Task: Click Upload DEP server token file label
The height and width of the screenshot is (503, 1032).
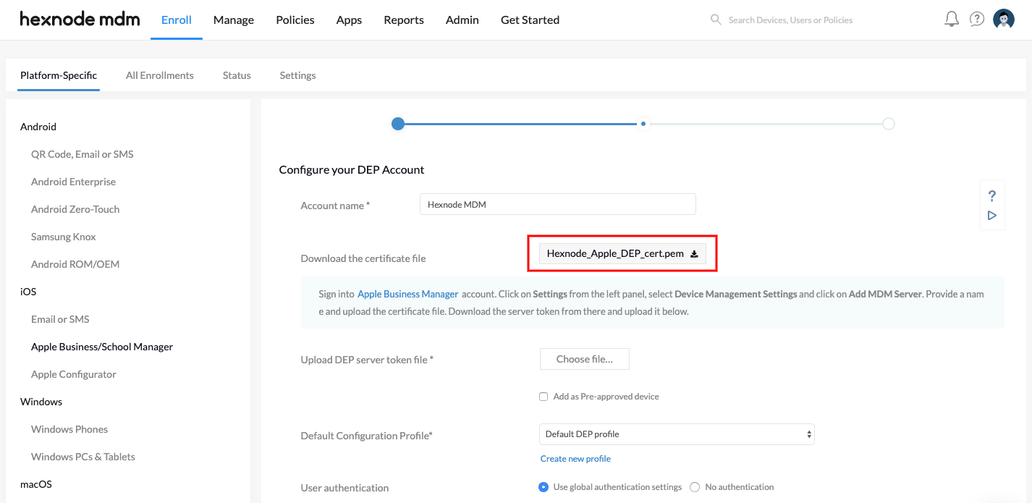Action: pos(367,360)
